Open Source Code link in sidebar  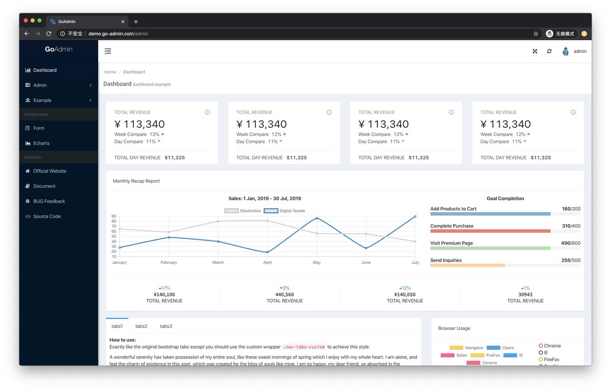point(59,216)
